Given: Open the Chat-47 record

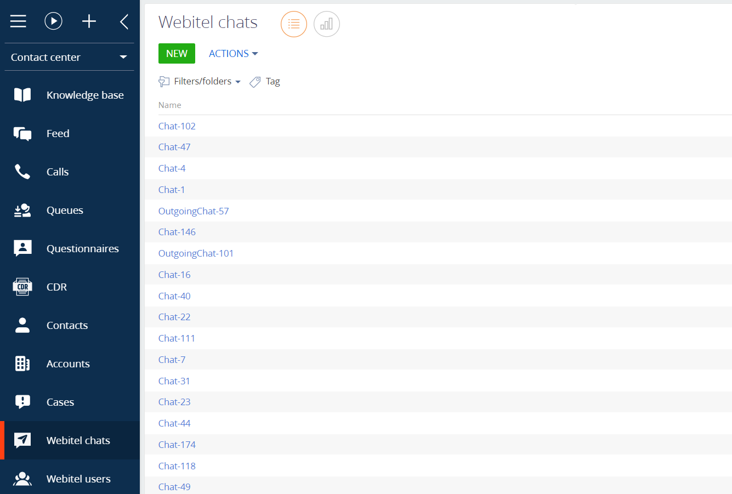Looking at the screenshot, I should 174,147.
